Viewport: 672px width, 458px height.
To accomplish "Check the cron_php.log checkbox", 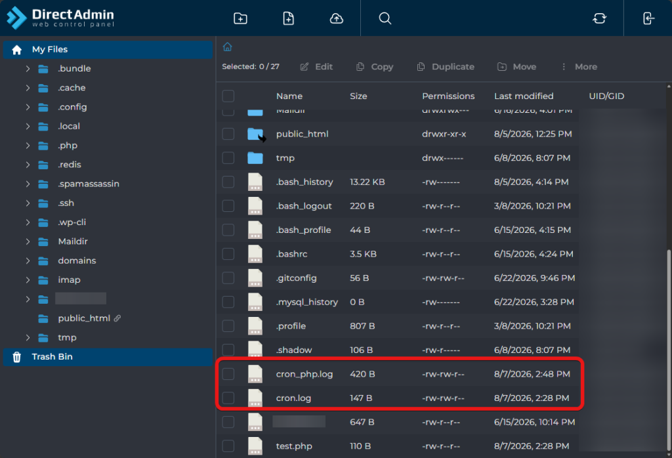I will click(x=228, y=373).
